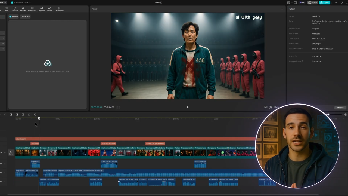Select the 'Why did you keep me' caption
Viewport: 348px width, 196px height.
click(x=155, y=143)
